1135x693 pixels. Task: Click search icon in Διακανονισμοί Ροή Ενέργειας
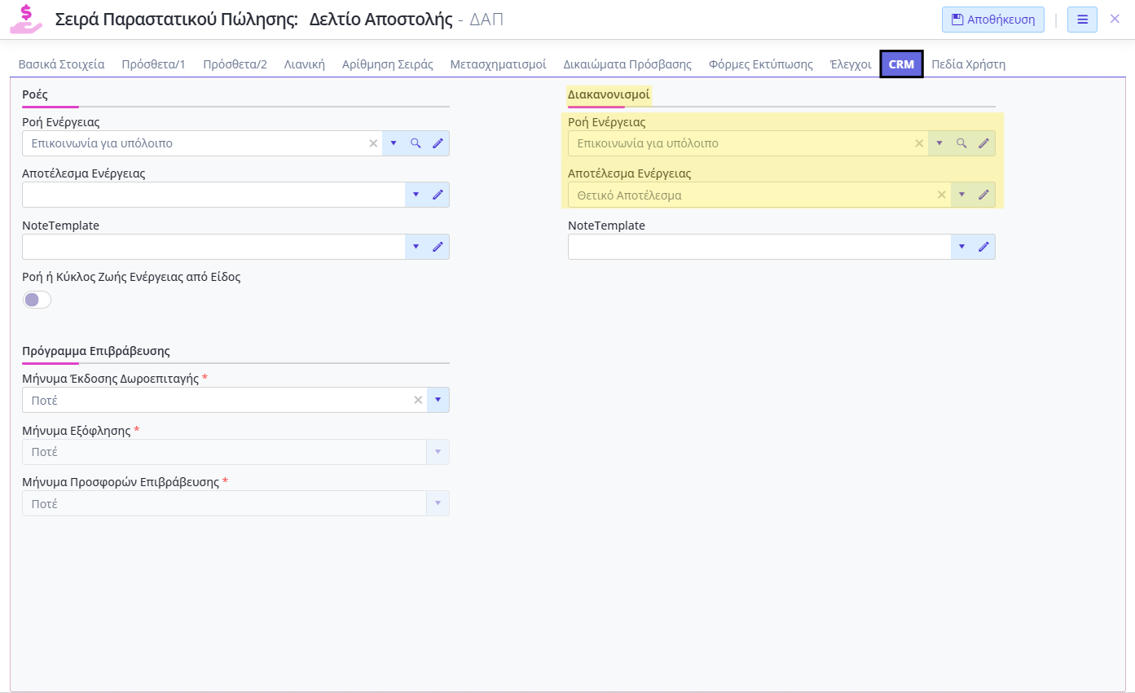point(961,143)
